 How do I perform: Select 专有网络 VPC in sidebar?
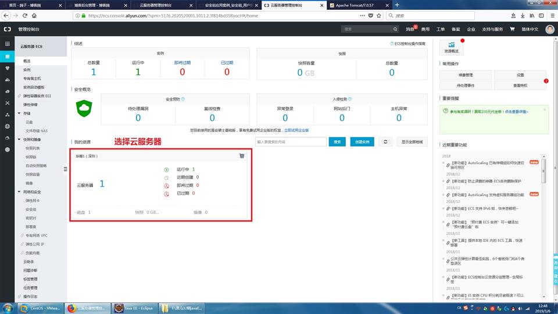(x=36, y=235)
